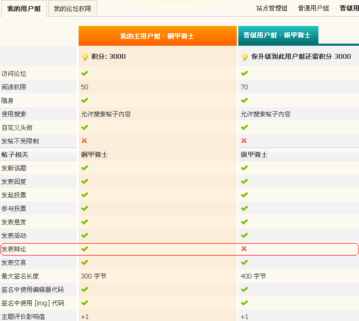Image resolution: width=359 pixels, height=321 pixels.
Task: Select the orange 我的主用户组 - 铜甲骑士 header
Action: (157, 36)
